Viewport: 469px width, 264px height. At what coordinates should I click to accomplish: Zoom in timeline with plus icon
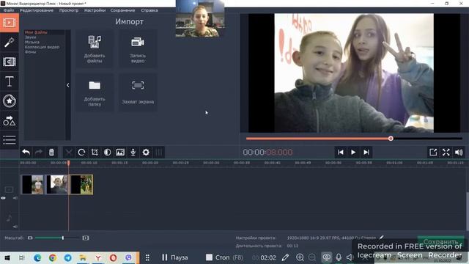(86, 238)
